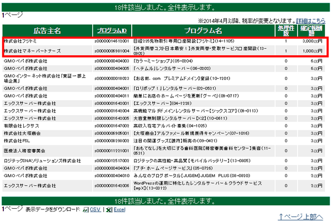The height and width of the screenshot is (222, 332).
Task: Select advertiser 株式会社フジトミ
Action: coord(20,41)
